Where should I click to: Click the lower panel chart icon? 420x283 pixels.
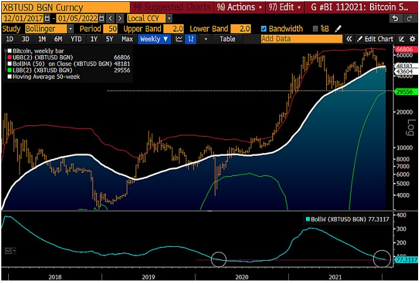pyautogui.click(x=8, y=251)
